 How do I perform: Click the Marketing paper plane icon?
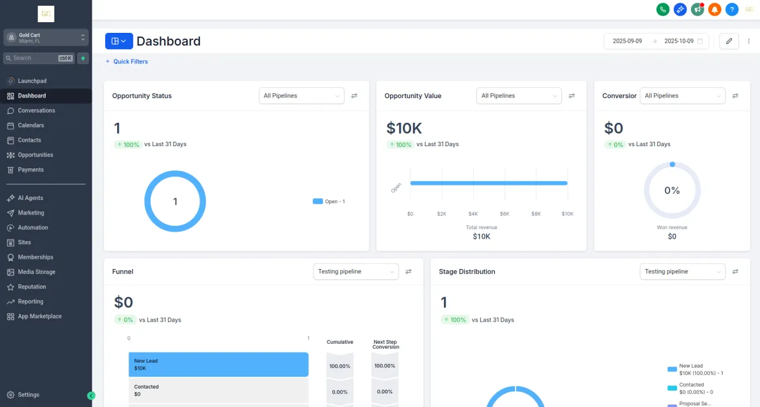pyautogui.click(x=11, y=213)
